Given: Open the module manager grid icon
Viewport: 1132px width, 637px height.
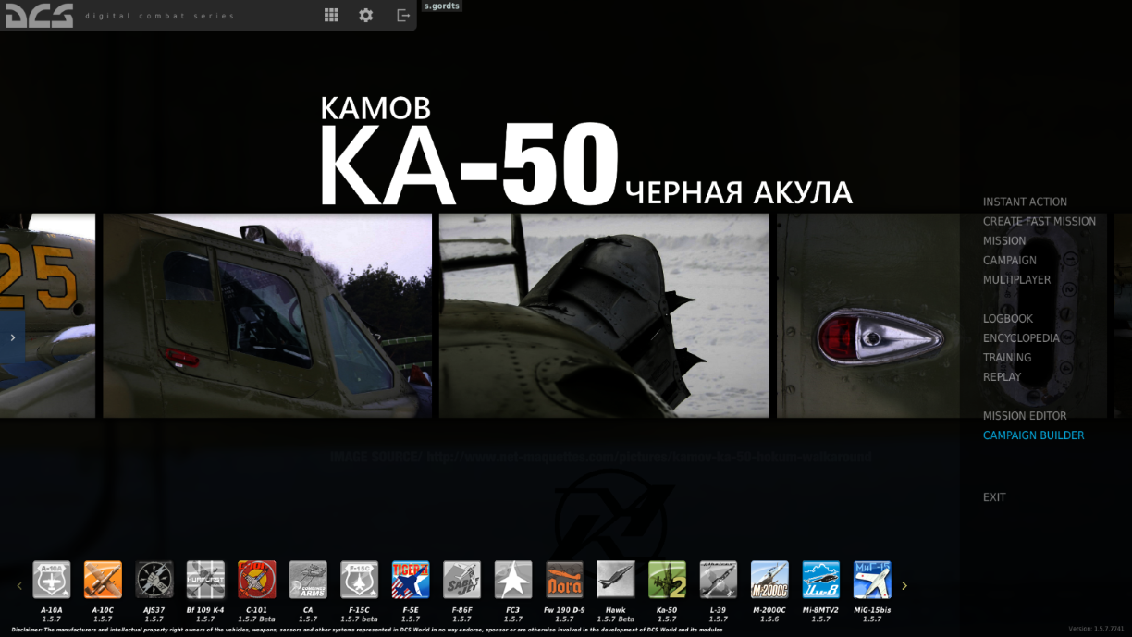Looking at the screenshot, I should [x=331, y=15].
